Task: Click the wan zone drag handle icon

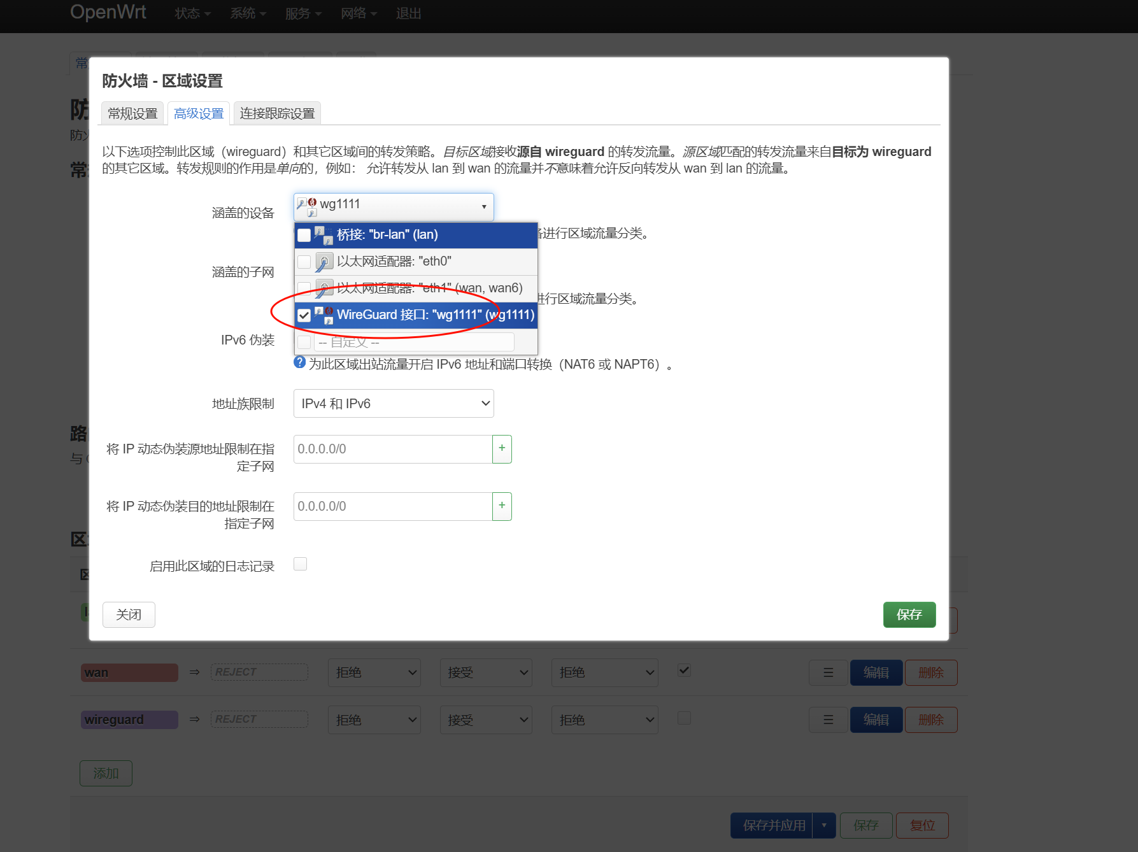Action: tap(828, 672)
